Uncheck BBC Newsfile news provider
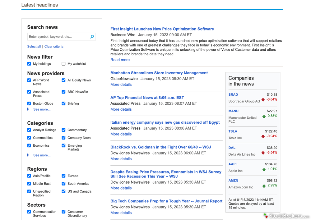Viewport: 311px width, 220px height. tap(63, 92)
